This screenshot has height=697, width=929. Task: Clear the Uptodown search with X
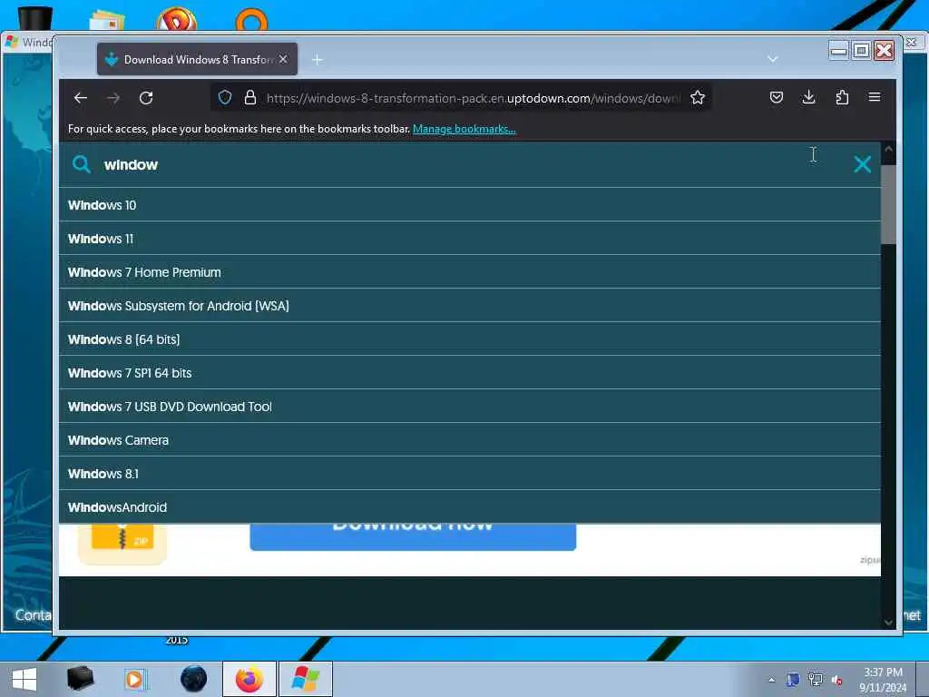coord(862,164)
